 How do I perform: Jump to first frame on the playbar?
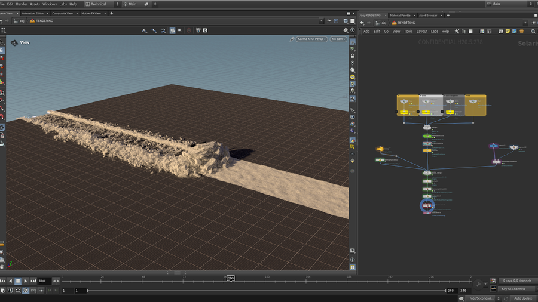click(x=3, y=281)
